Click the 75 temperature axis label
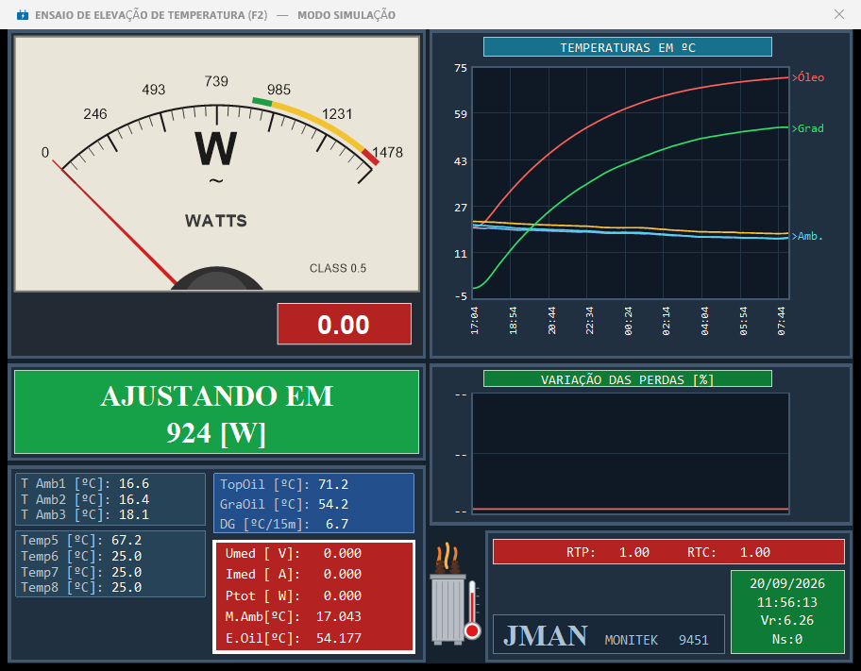The width and height of the screenshot is (861, 671). 461,68
